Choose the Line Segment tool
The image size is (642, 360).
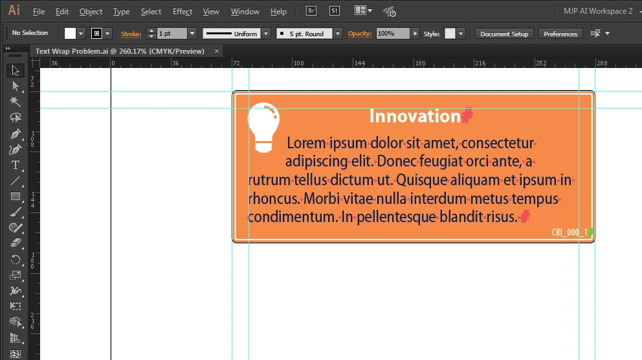click(x=16, y=181)
